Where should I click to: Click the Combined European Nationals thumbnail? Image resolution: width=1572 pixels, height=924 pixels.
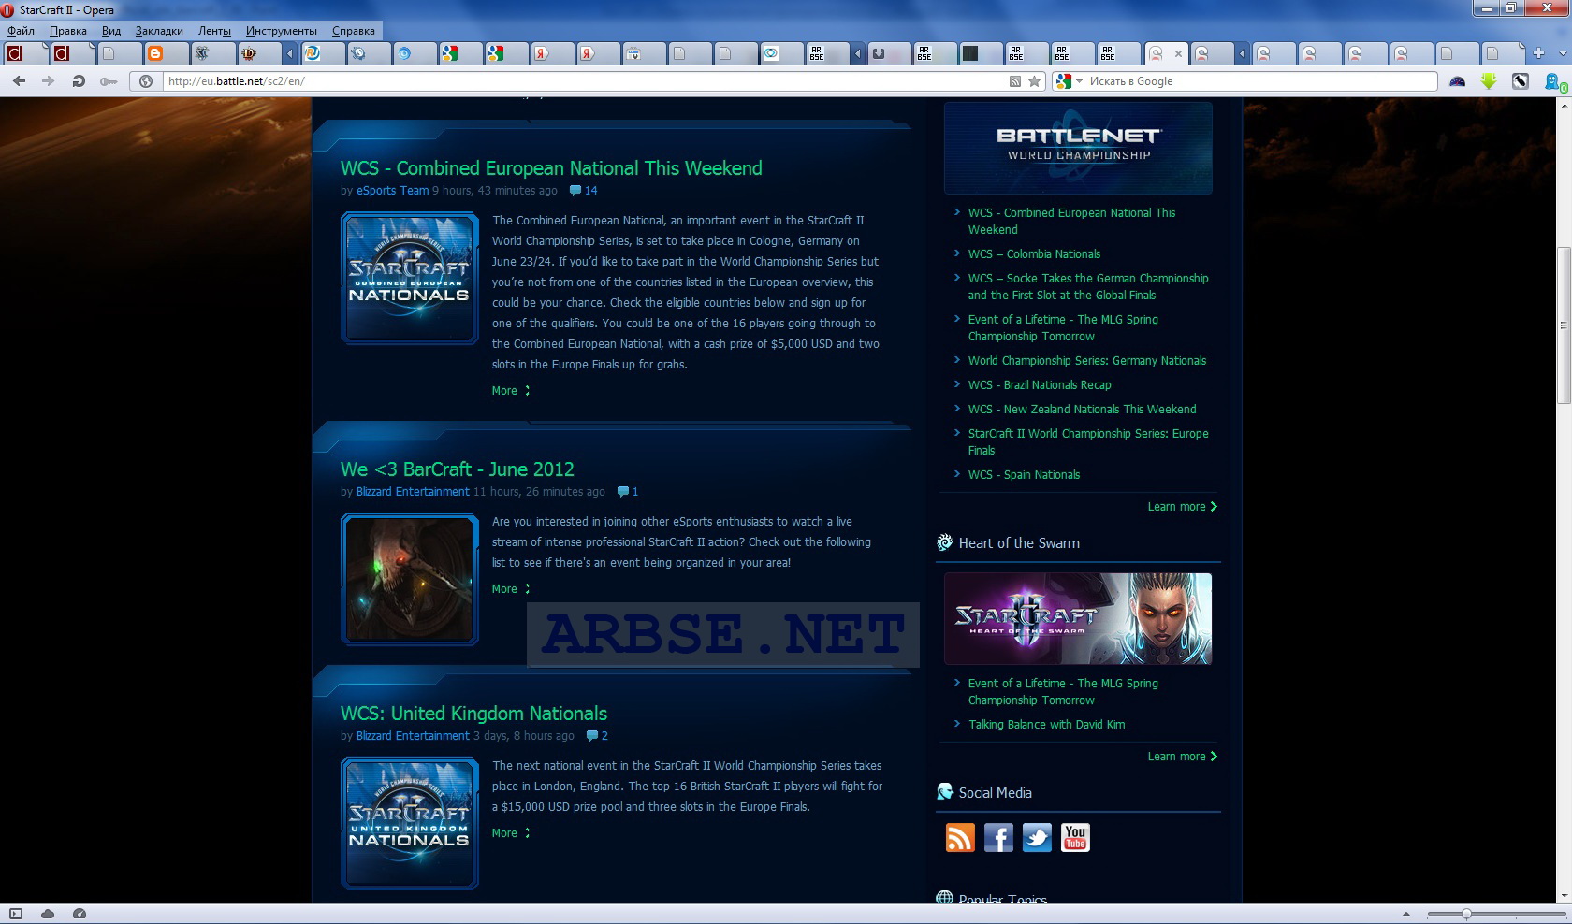[x=410, y=279]
